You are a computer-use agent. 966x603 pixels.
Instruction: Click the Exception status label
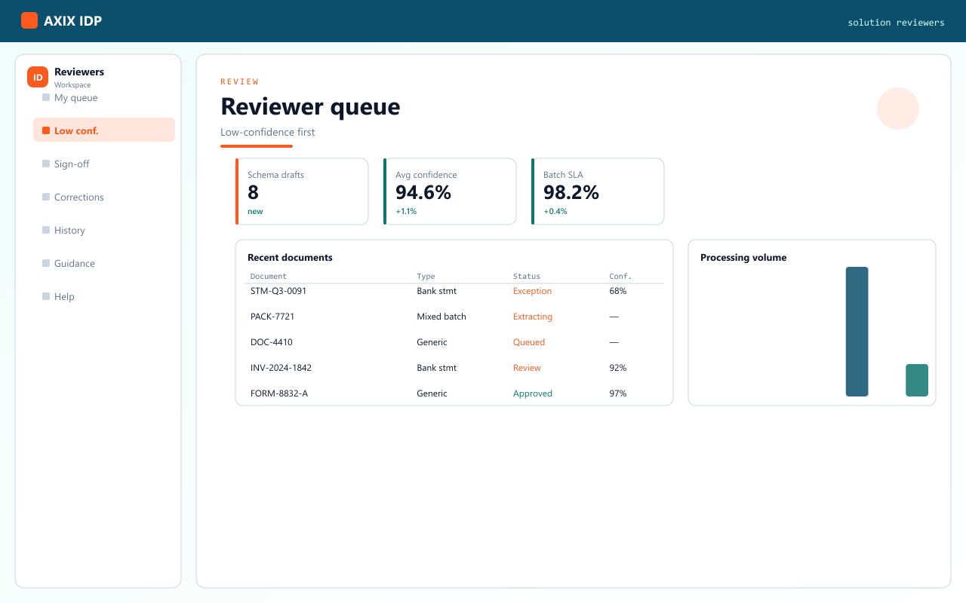pos(532,291)
